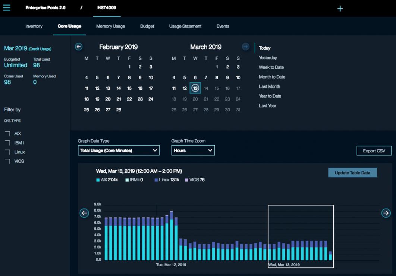Image resolution: width=396 pixels, height=276 pixels.
Task: Open the Events tab
Action: point(223,26)
